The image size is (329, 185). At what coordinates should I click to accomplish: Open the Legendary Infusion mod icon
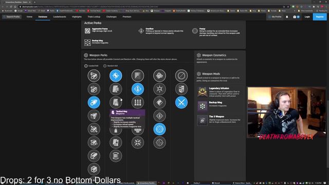[x=203, y=92]
